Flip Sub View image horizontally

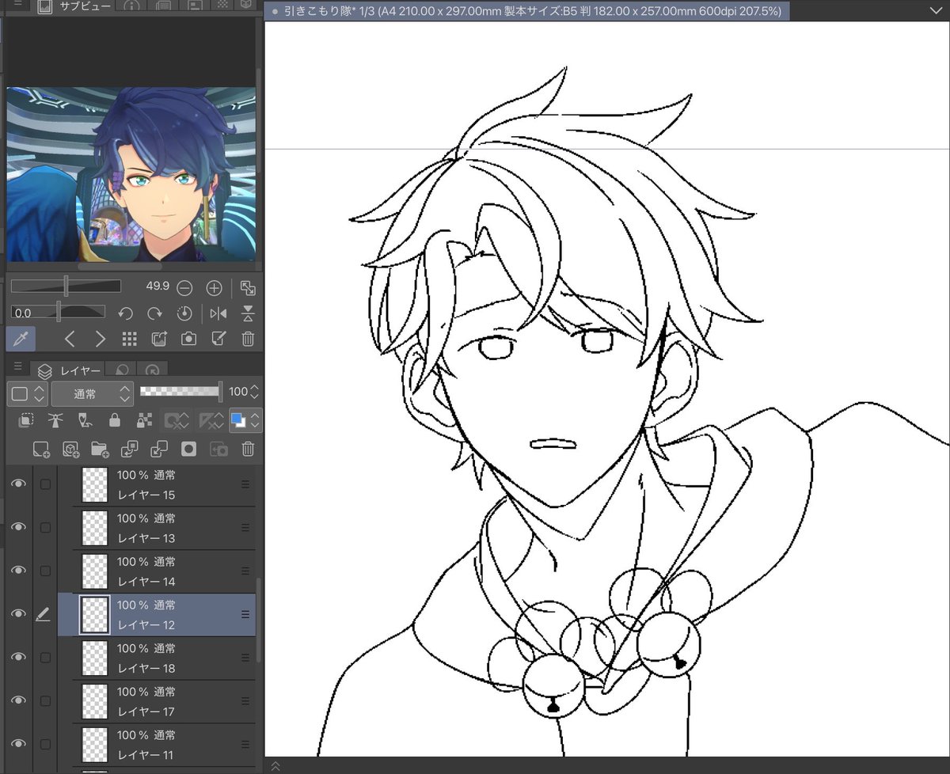point(218,313)
